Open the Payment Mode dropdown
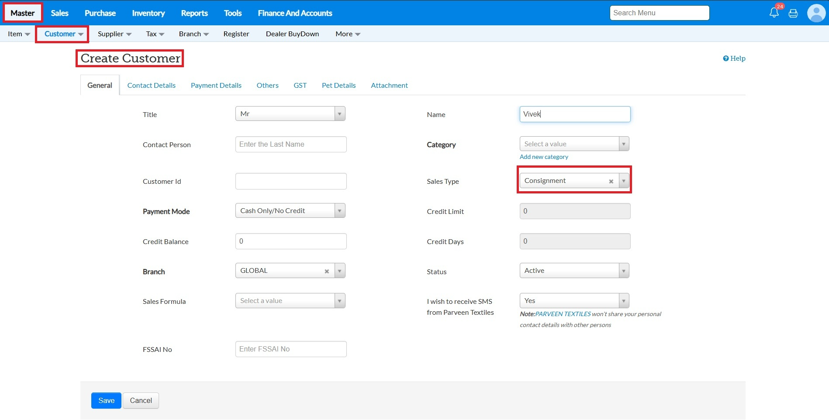The height and width of the screenshot is (420, 829). coord(339,211)
